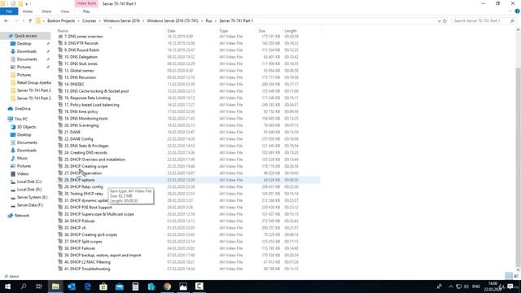This screenshot has height=293, width=521.
Task: Select the Video Tools contextual tab
Action: pyautogui.click(x=86, y=3)
